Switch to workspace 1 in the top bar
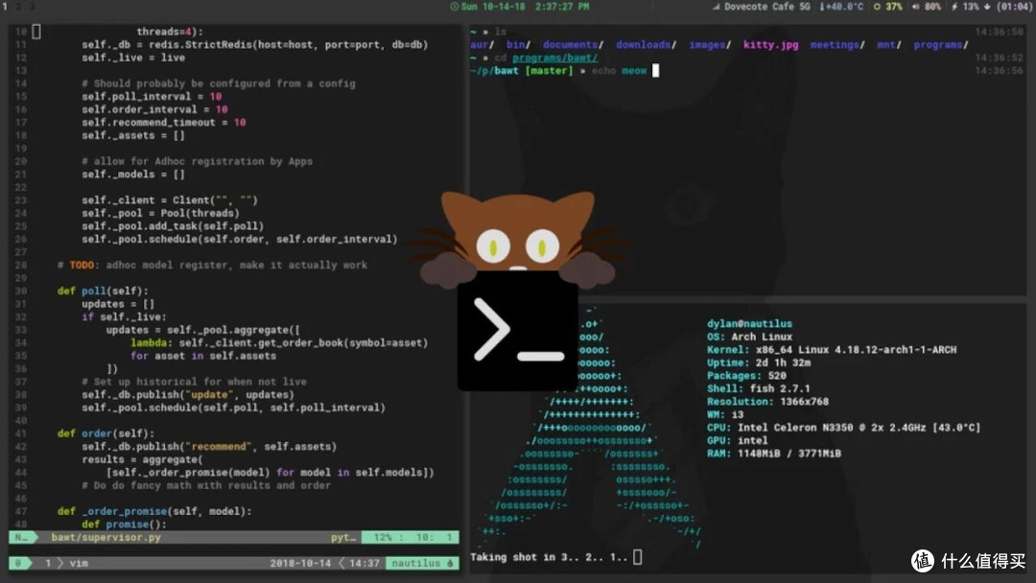 (x=5, y=6)
